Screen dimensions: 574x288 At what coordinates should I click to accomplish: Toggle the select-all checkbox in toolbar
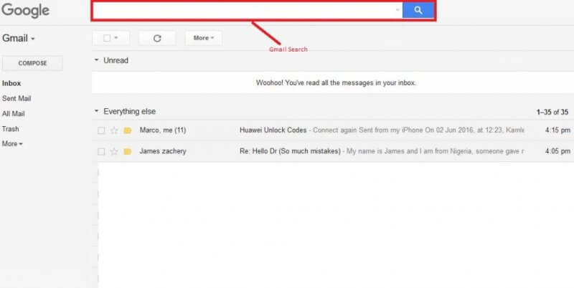(x=106, y=38)
